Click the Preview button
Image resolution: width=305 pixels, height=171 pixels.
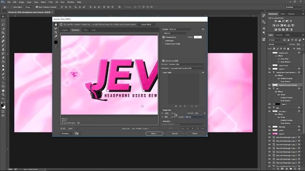pos(66,133)
